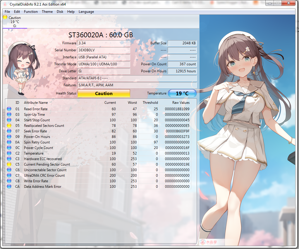Click the Raw Values column header

click(x=181, y=103)
